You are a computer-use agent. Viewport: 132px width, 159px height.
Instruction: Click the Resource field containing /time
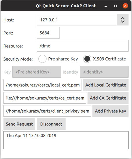[x=83, y=46]
